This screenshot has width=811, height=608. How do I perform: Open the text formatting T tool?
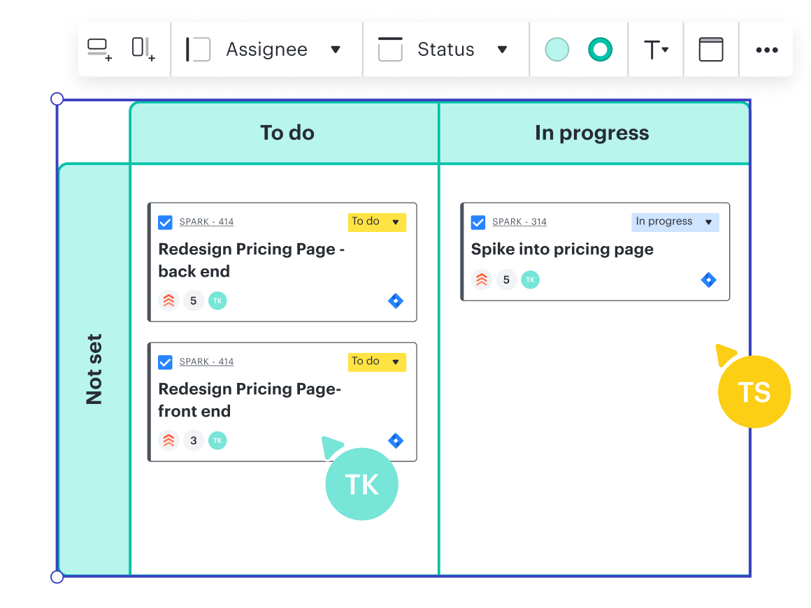[655, 50]
